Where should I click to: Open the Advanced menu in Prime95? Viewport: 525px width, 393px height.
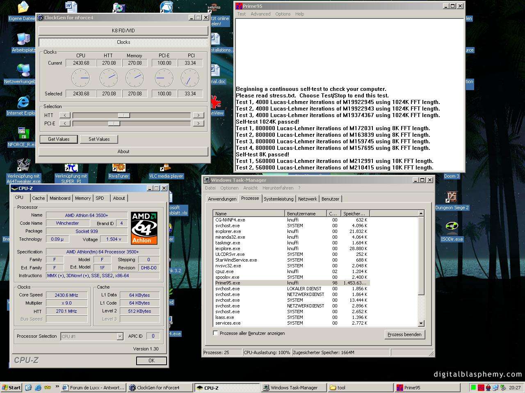[260, 14]
